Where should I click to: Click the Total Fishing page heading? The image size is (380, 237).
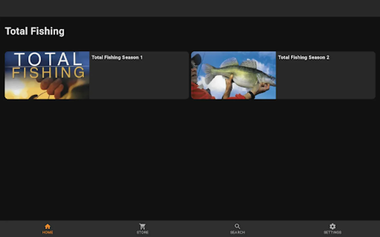(x=35, y=31)
